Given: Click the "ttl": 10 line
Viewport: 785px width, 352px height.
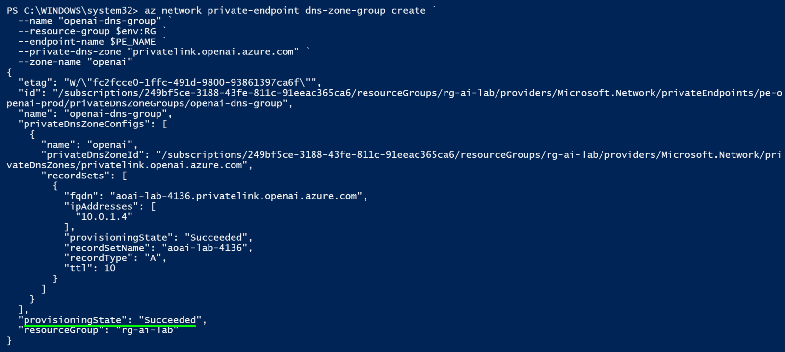Looking at the screenshot, I should tap(90, 268).
